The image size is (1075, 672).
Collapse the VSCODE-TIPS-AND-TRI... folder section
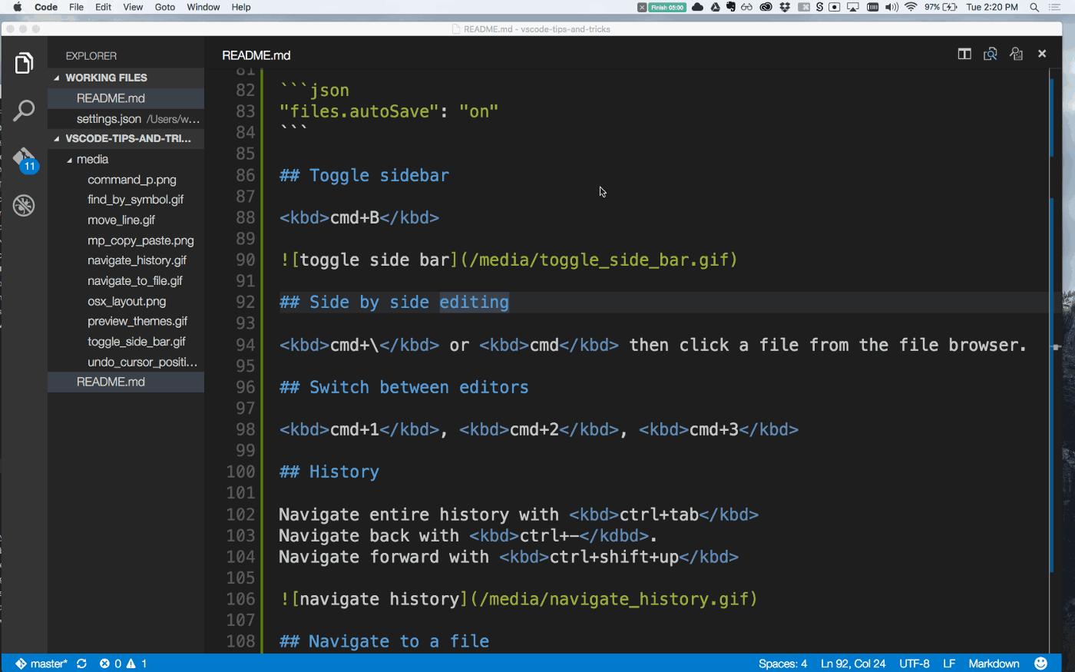58,138
